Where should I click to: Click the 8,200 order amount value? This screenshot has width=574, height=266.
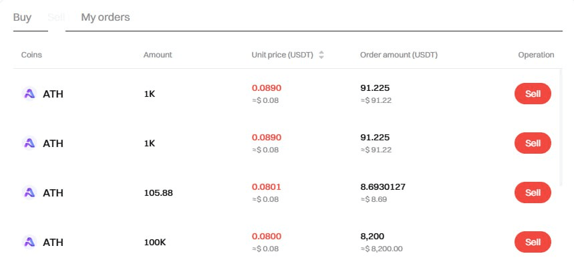[x=372, y=237]
